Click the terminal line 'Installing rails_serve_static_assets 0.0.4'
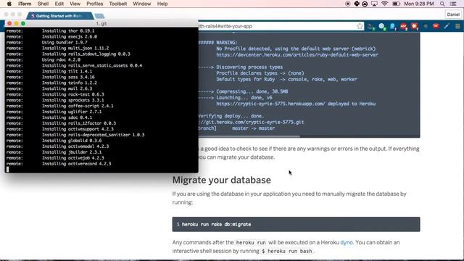Image resolution: width=464 pixels, height=261 pixels. click(x=92, y=65)
